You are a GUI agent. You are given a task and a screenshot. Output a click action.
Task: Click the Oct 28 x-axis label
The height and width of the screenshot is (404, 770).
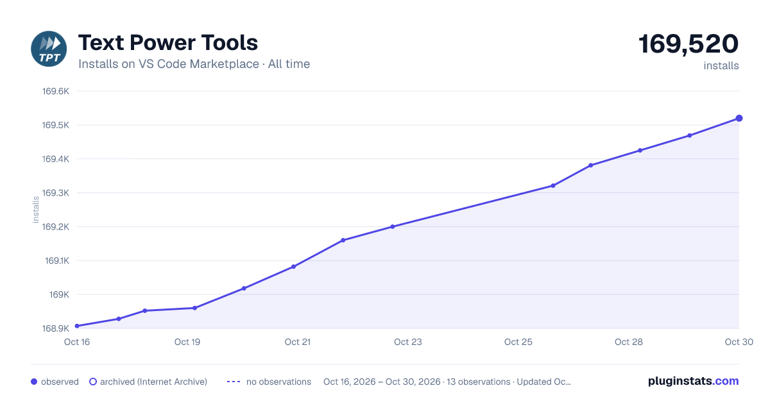(629, 342)
